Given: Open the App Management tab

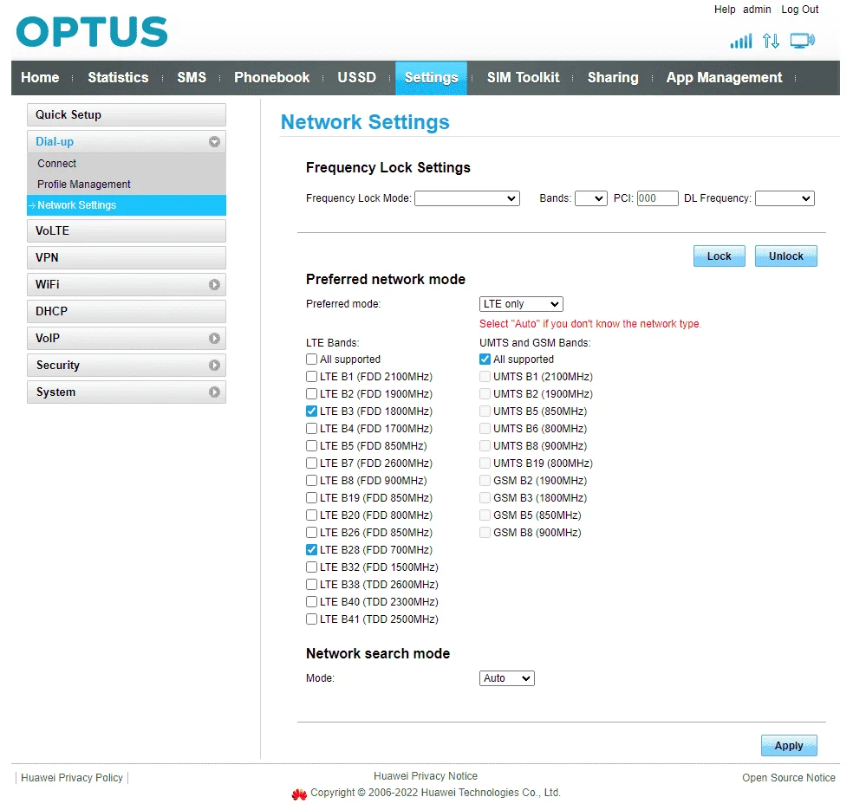Looking at the screenshot, I should (x=724, y=78).
